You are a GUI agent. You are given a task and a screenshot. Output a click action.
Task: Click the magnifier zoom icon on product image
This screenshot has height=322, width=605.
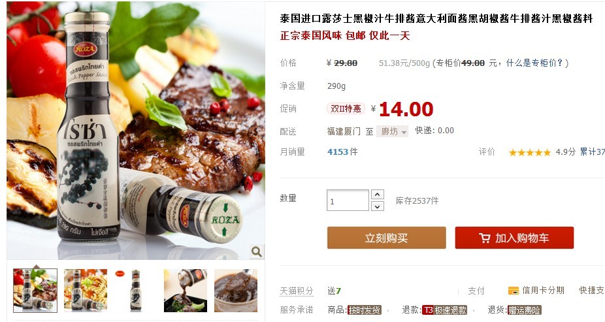[x=257, y=252]
